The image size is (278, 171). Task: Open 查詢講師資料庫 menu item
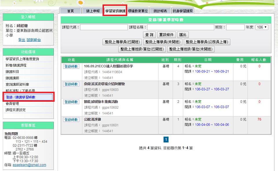pyautogui.click(x=17, y=84)
